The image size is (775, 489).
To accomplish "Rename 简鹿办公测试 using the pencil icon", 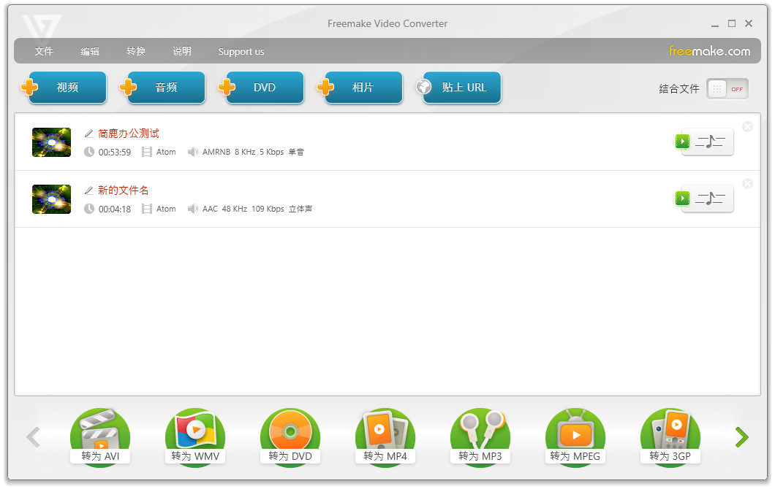I will coord(88,134).
